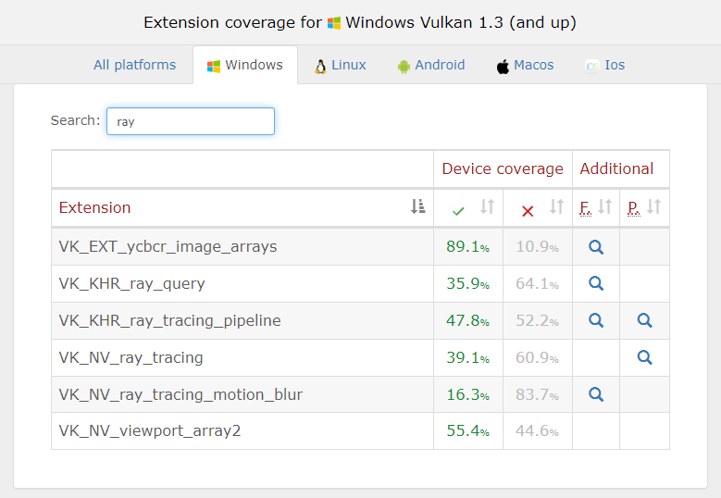This screenshot has width=721, height=498.
Task: Switch to the Android tab
Action: coord(431,66)
